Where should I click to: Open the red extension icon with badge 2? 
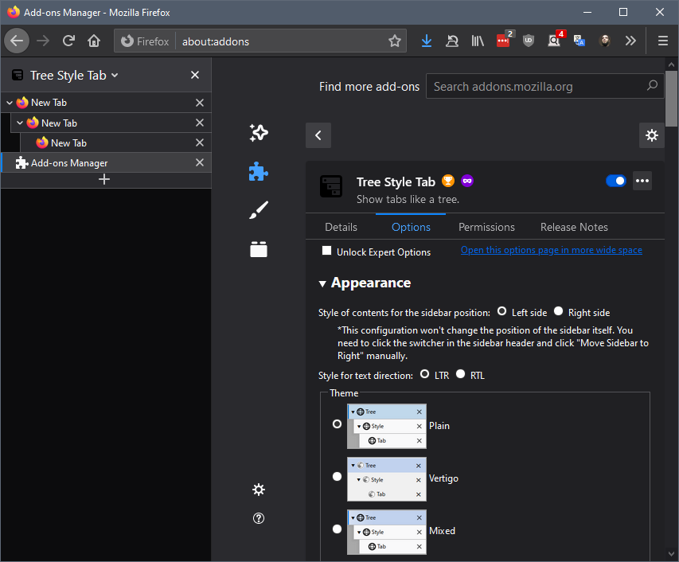tap(503, 41)
